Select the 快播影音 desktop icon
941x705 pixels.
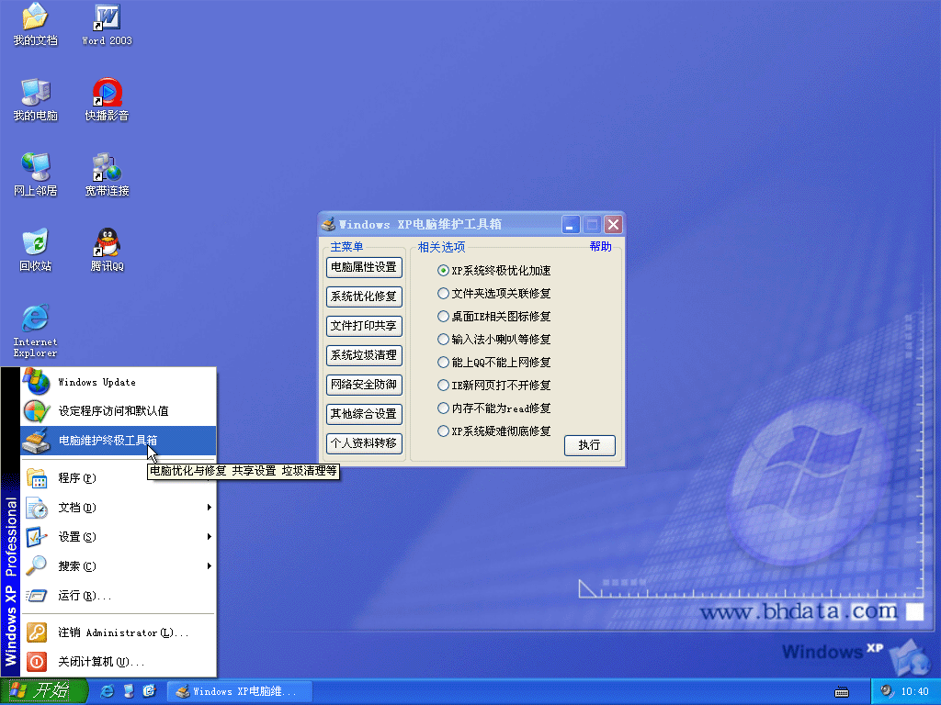(x=107, y=100)
